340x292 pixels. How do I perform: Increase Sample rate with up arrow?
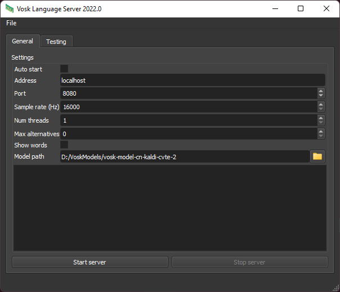[x=321, y=104]
